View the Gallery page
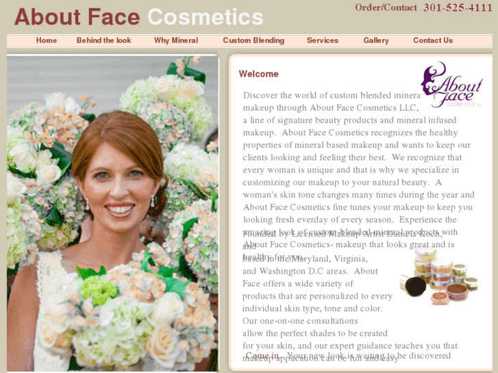The height and width of the screenshot is (373, 498). click(376, 40)
